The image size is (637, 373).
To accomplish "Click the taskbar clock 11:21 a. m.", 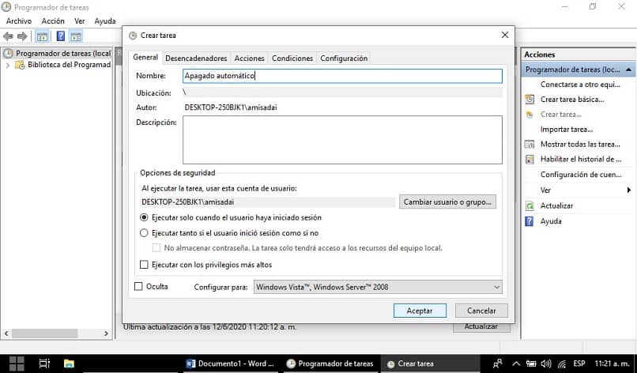I will [x=612, y=364].
